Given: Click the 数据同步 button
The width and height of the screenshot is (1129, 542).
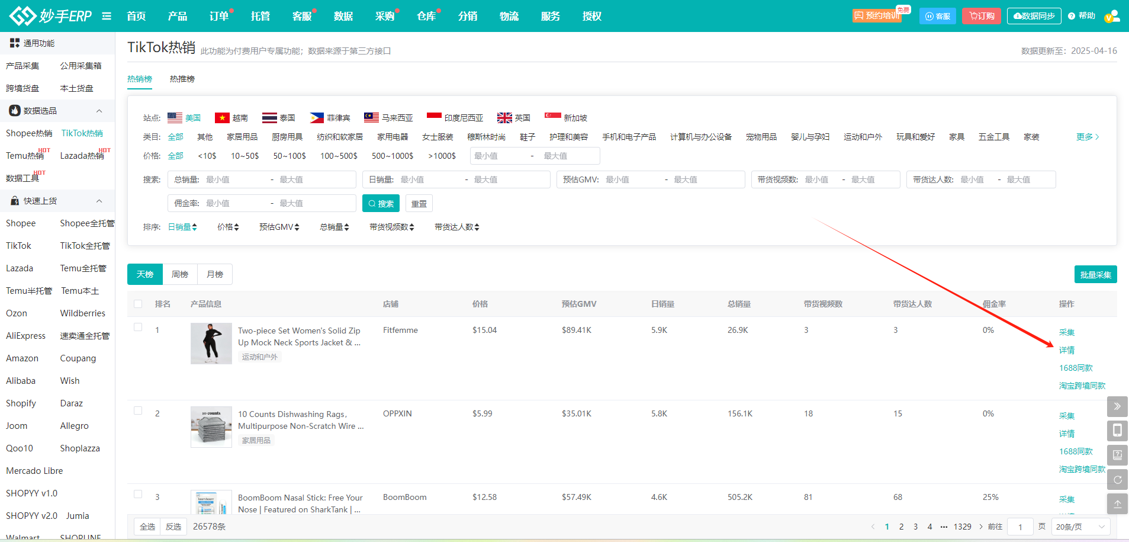Looking at the screenshot, I should pos(1034,16).
